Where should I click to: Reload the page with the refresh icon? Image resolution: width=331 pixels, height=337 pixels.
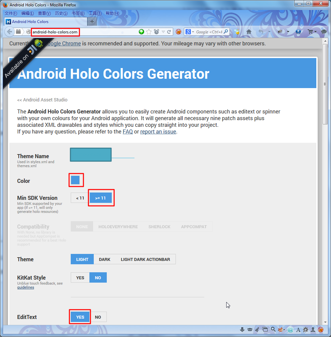169,32
